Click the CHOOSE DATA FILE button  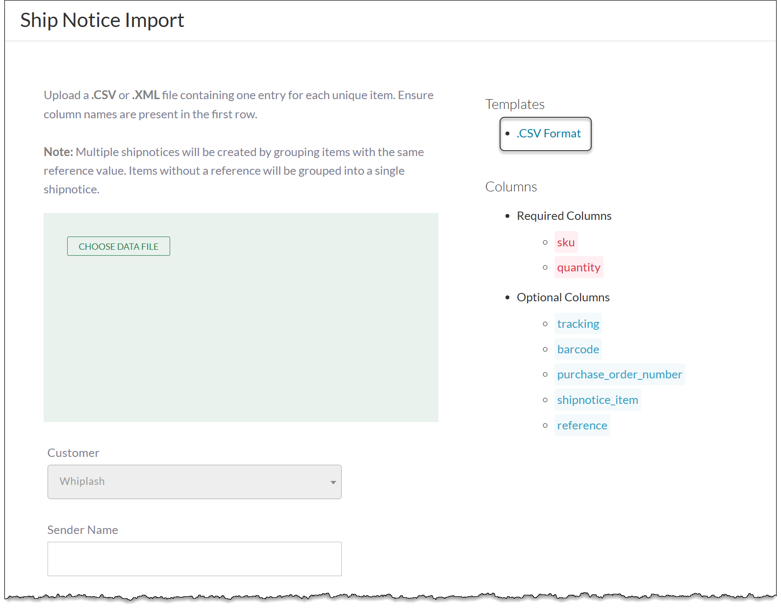pos(119,246)
